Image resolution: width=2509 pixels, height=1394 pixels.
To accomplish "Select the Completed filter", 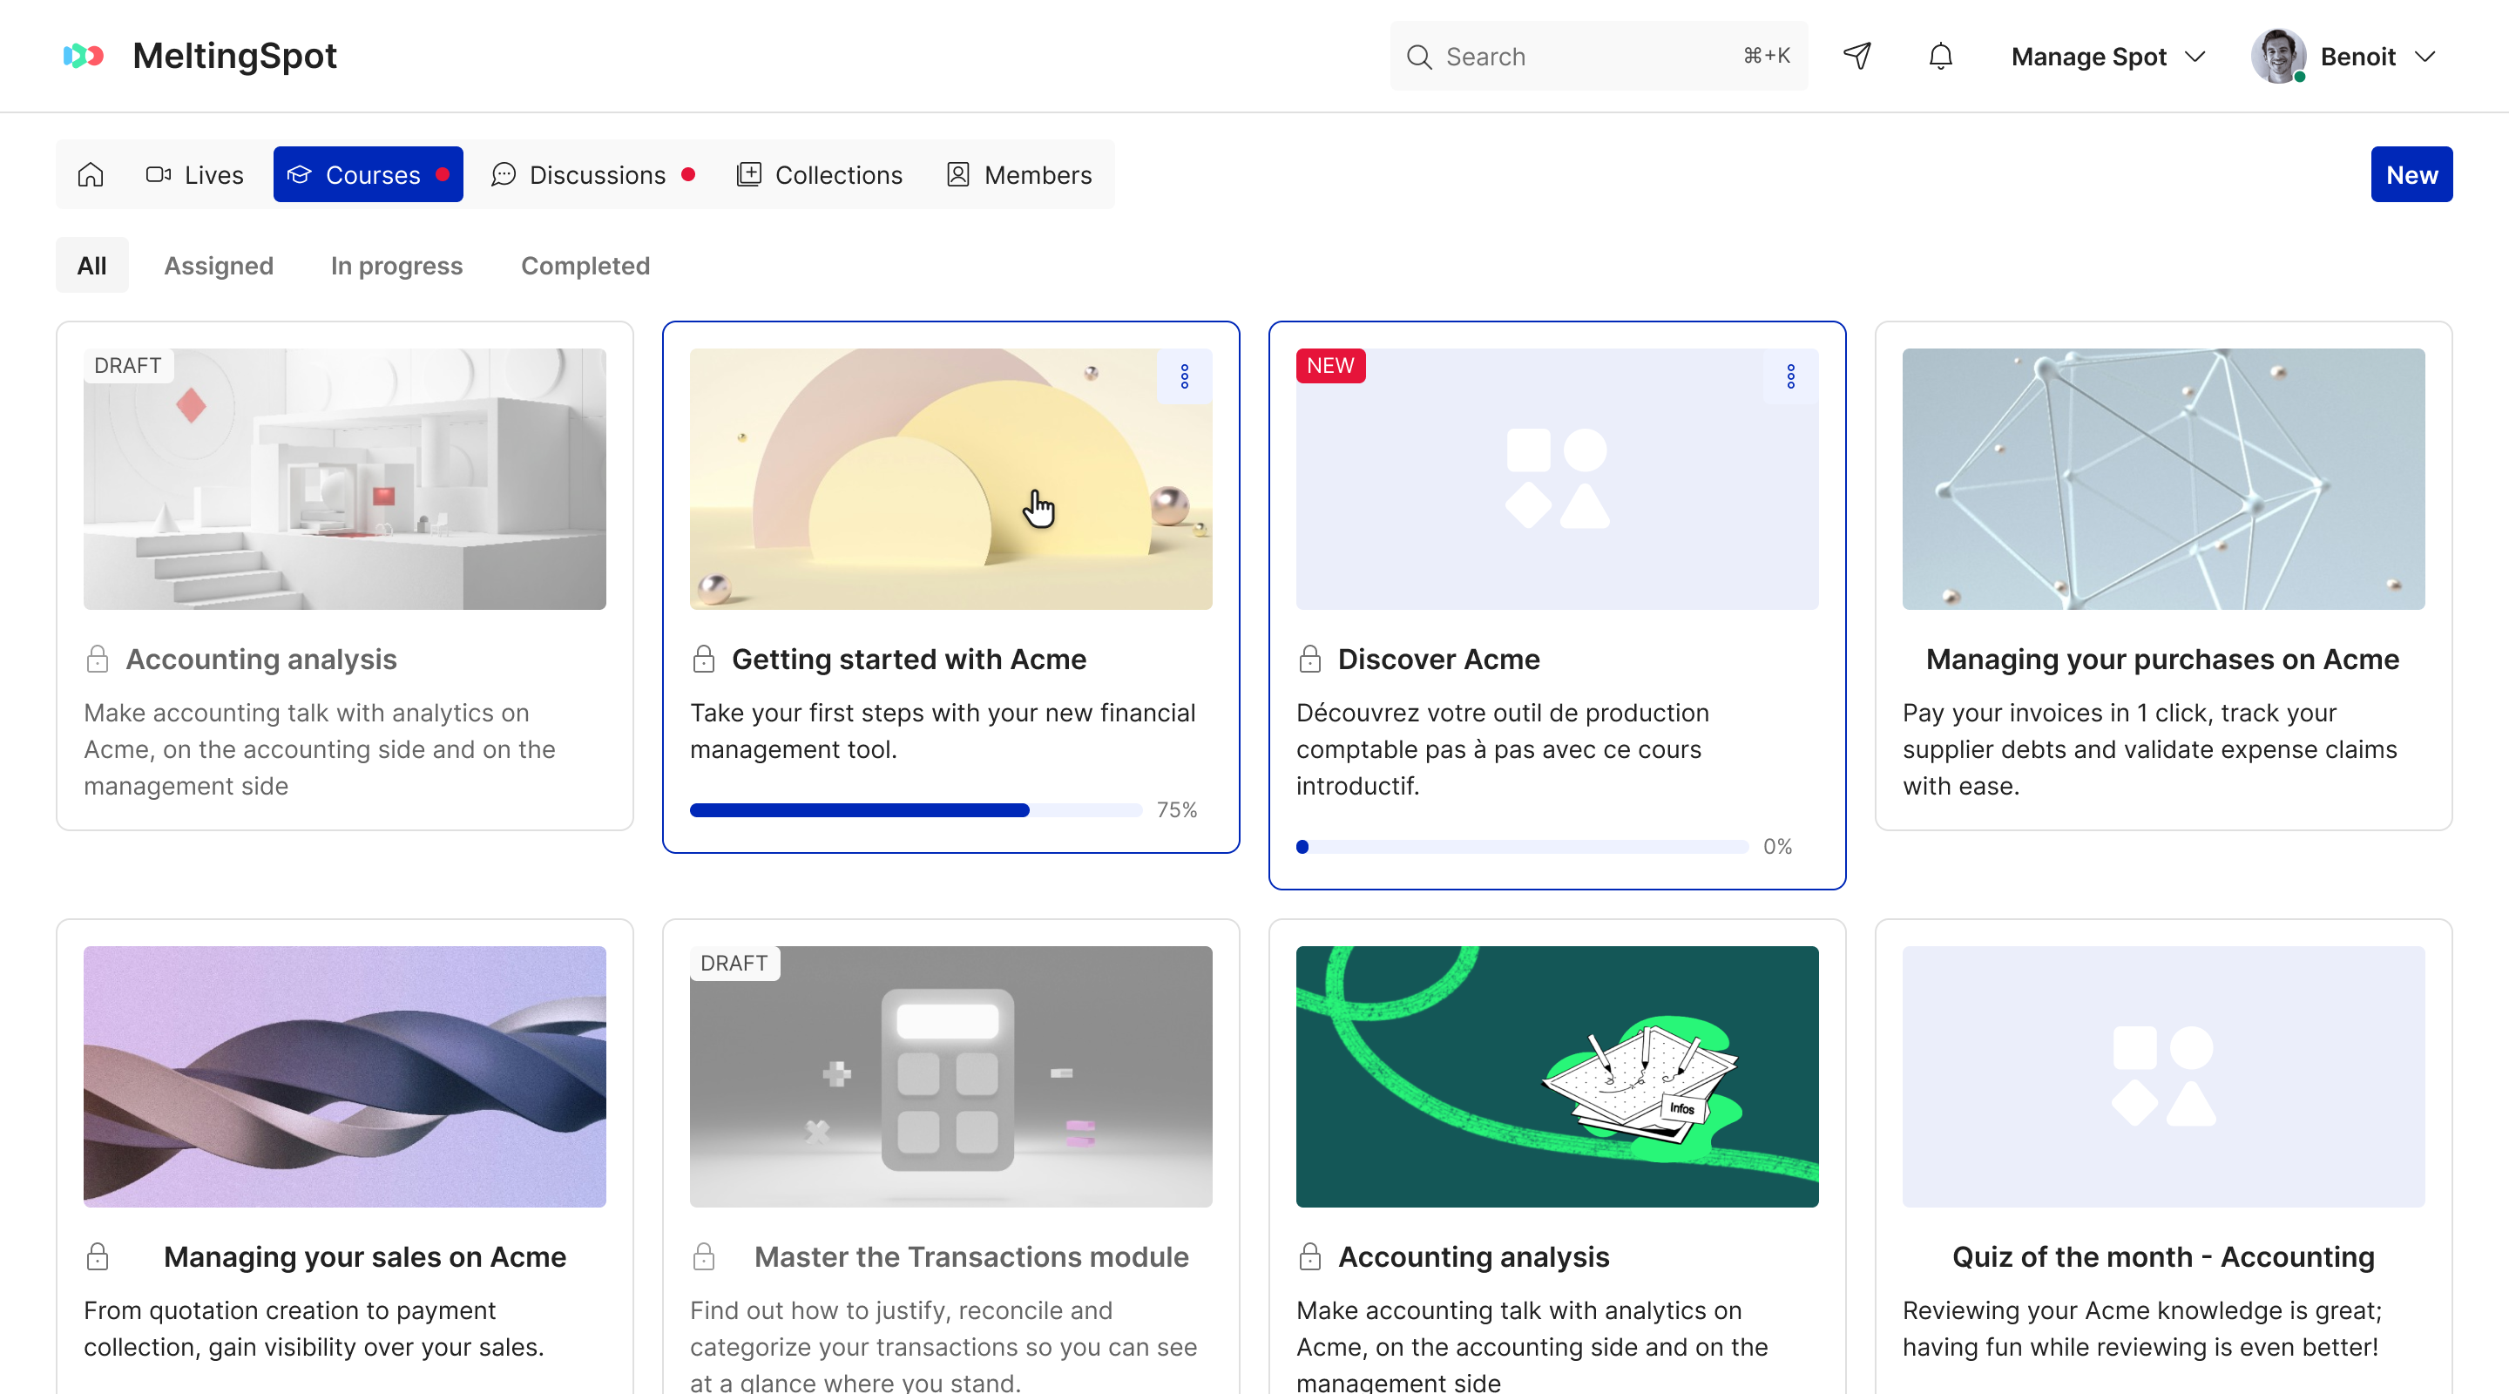I will pos(585,265).
